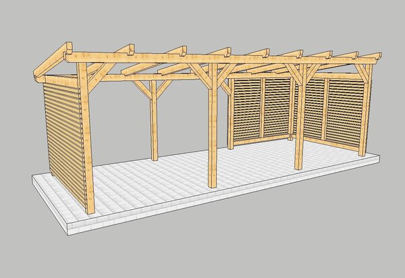The width and height of the screenshot is (405, 278).
Task: Select the front-left corner post beside the slatted wall
Action: [86, 138]
